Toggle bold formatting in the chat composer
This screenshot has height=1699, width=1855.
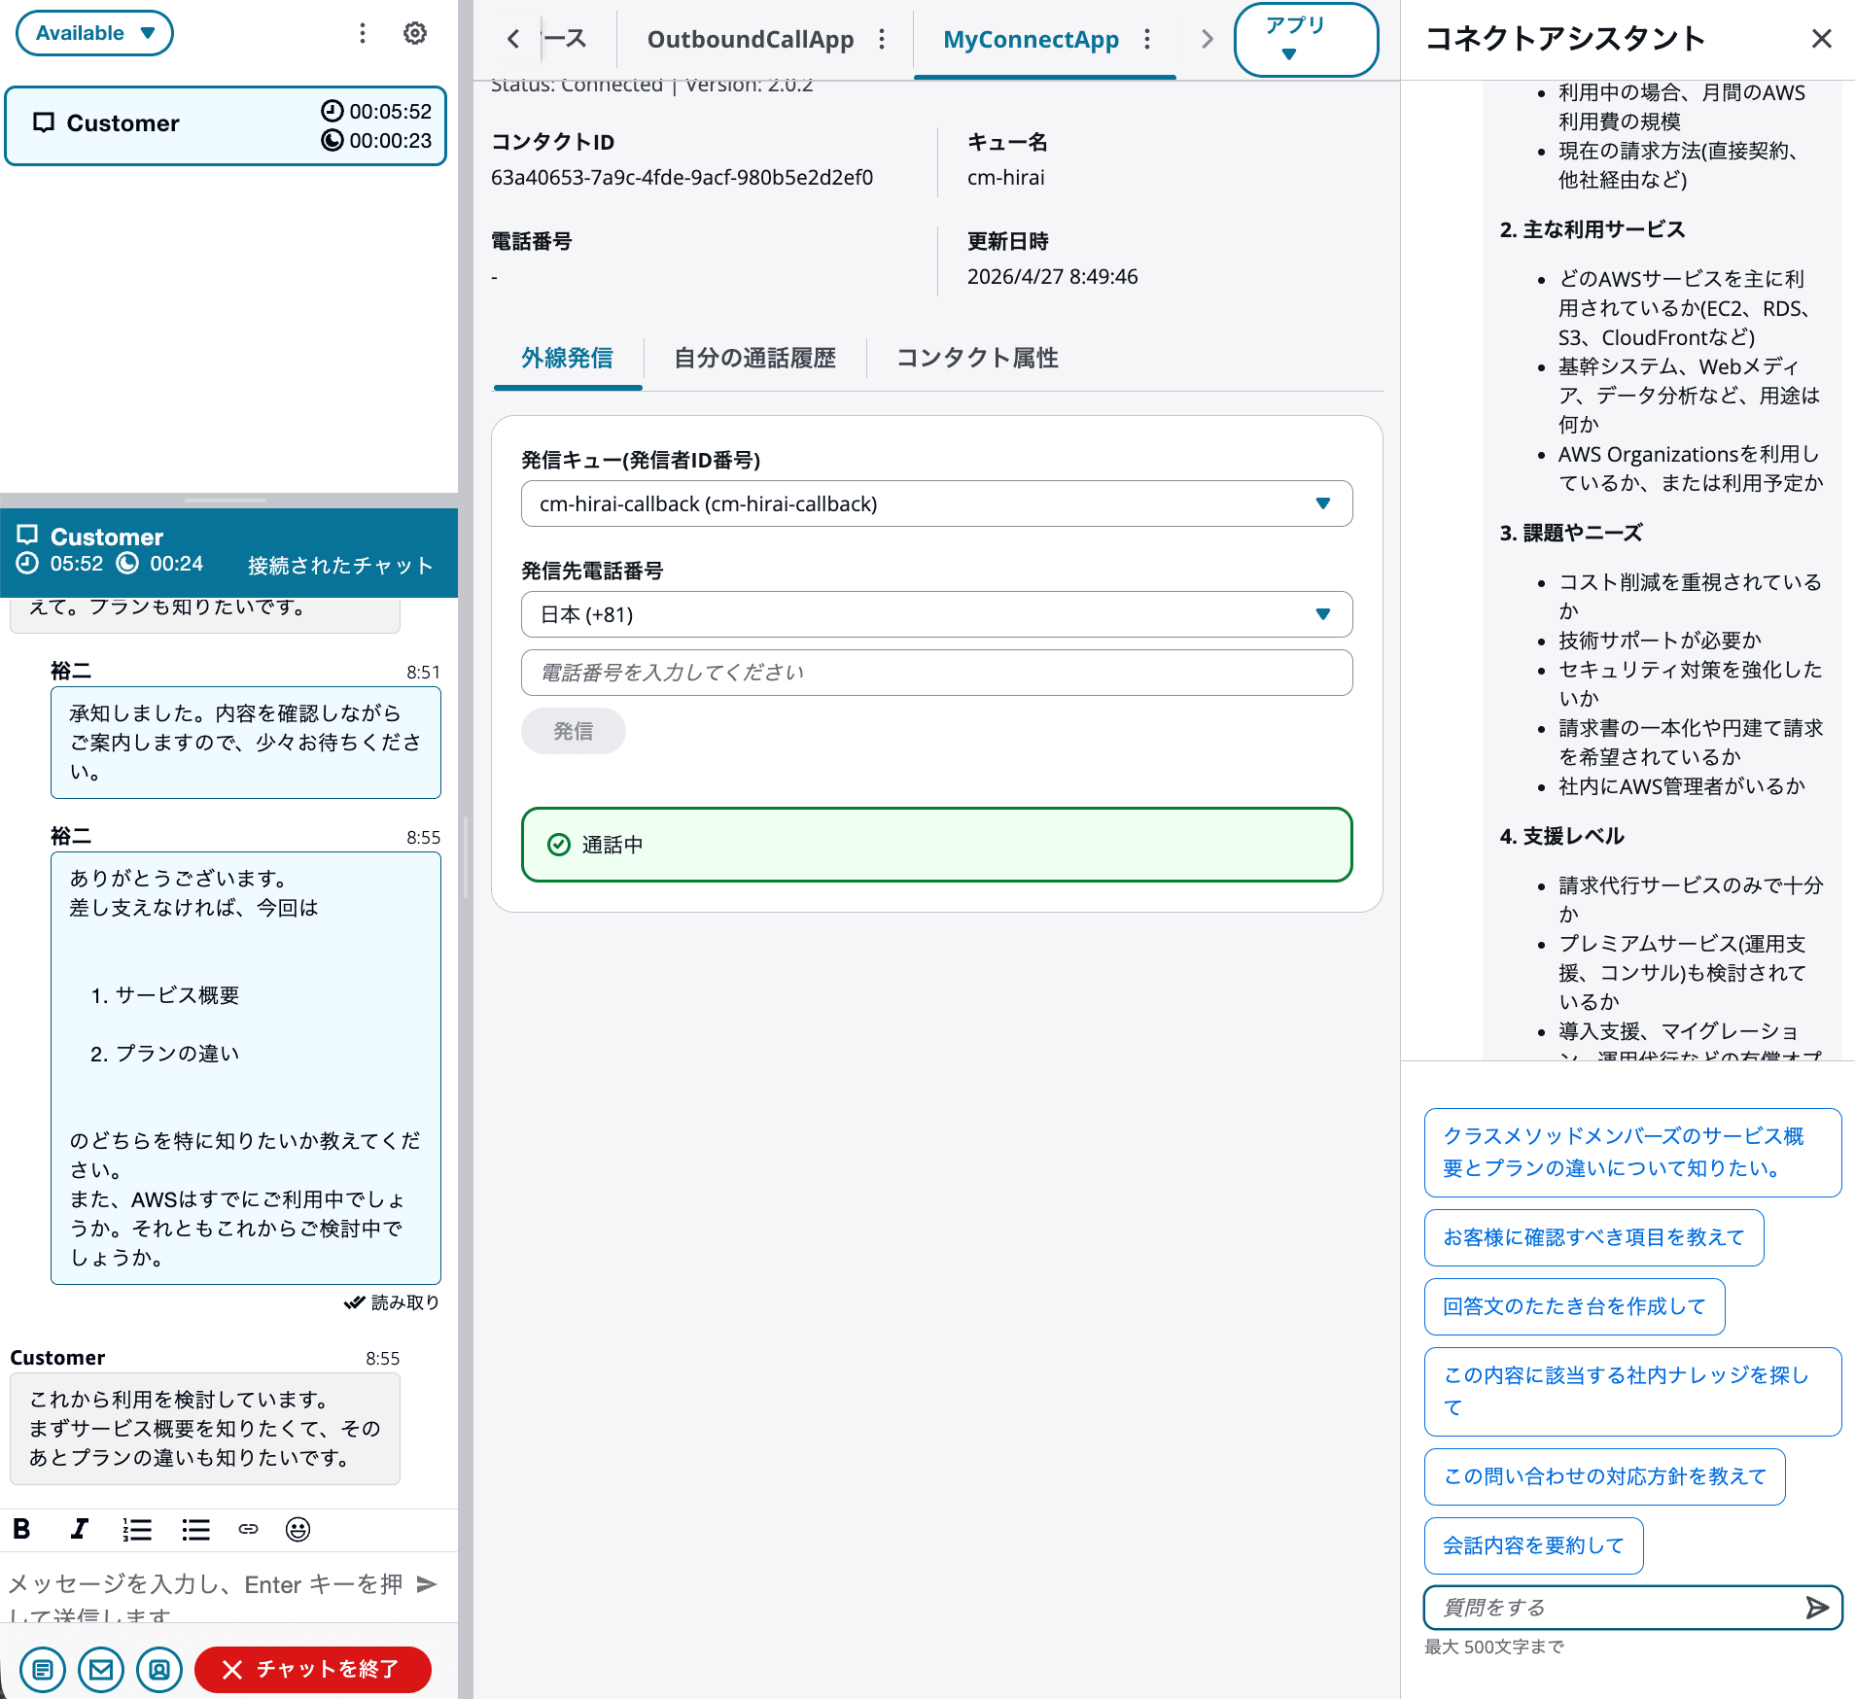coord(21,1529)
